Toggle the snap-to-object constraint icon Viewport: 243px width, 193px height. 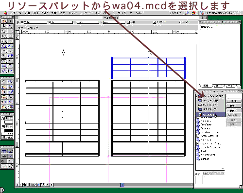[x=10, y=151]
